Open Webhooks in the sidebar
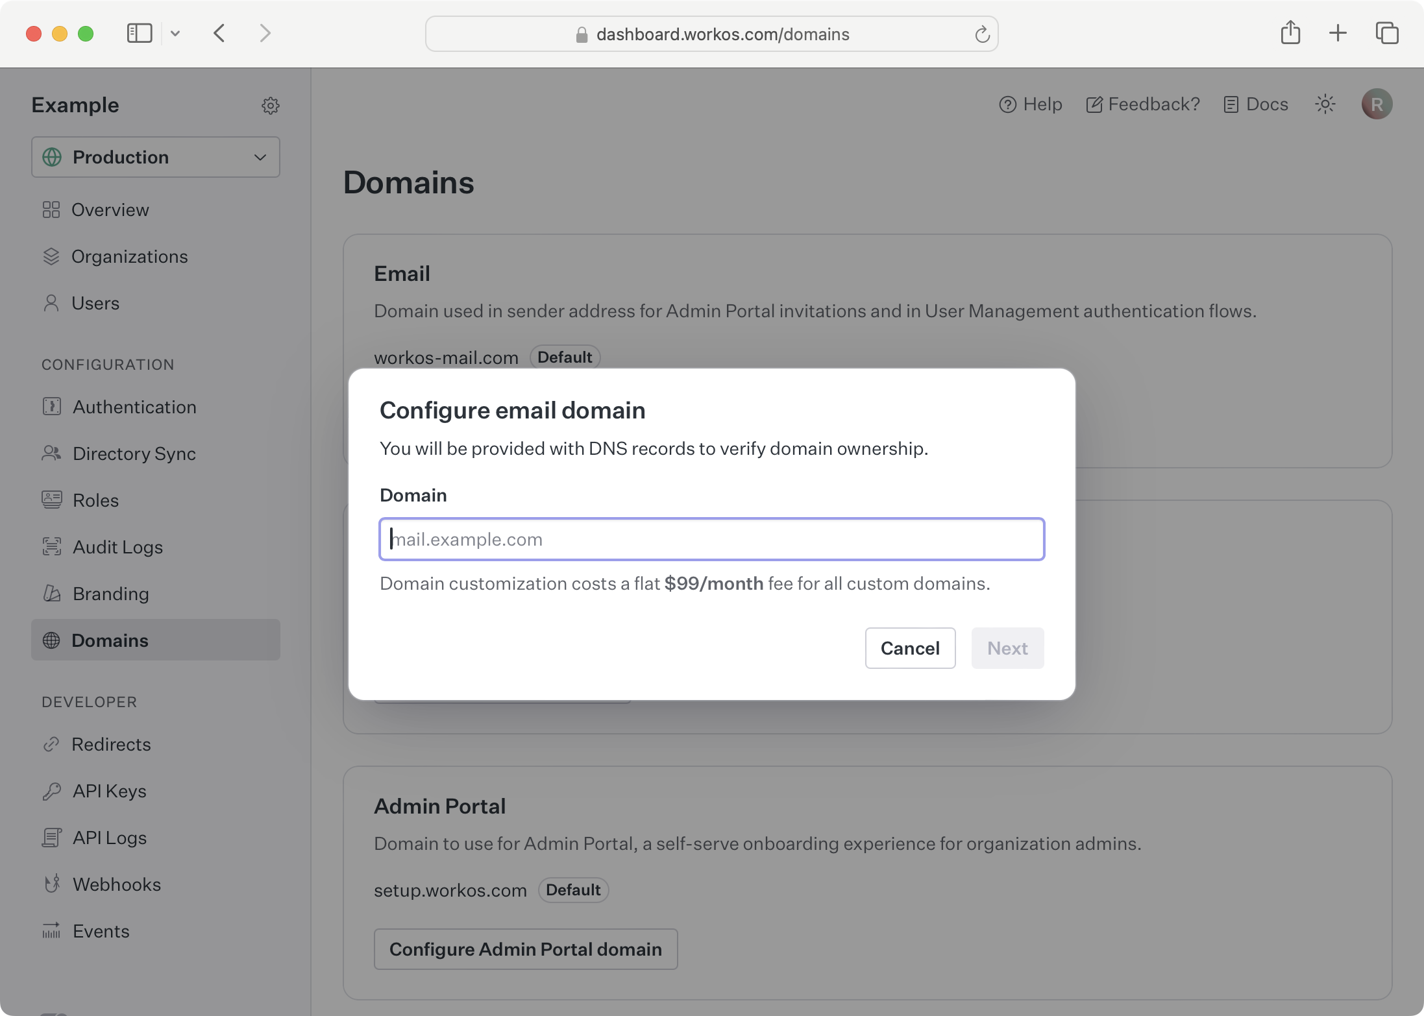This screenshot has width=1424, height=1016. pos(116,884)
